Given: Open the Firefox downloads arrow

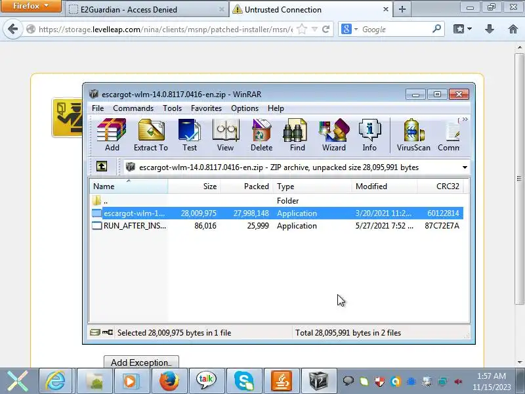Looking at the screenshot, I should [x=490, y=29].
